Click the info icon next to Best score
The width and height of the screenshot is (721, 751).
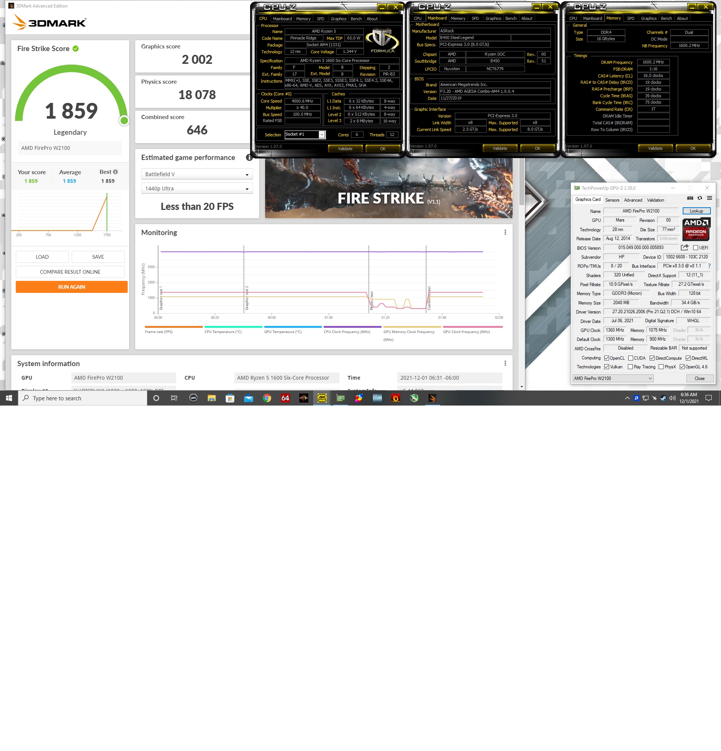coord(115,172)
